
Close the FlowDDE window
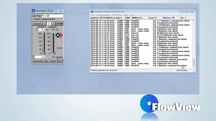(x=192, y=12)
